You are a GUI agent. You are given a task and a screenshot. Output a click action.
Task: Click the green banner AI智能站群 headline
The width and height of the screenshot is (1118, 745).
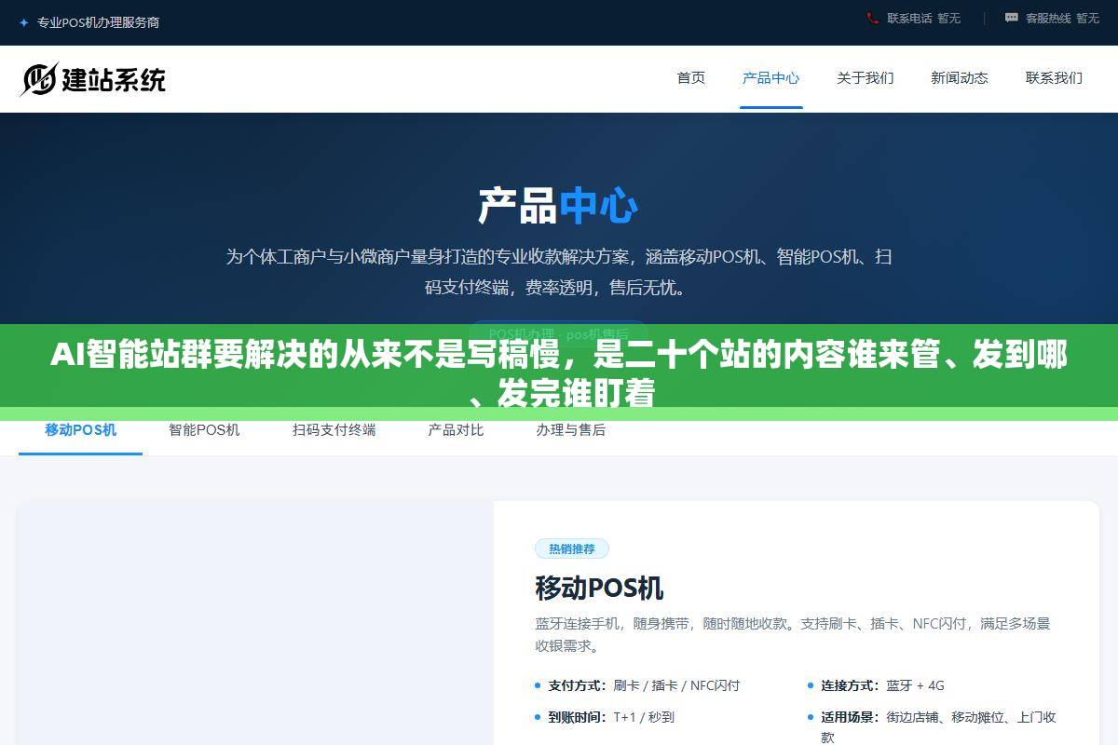click(559, 373)
